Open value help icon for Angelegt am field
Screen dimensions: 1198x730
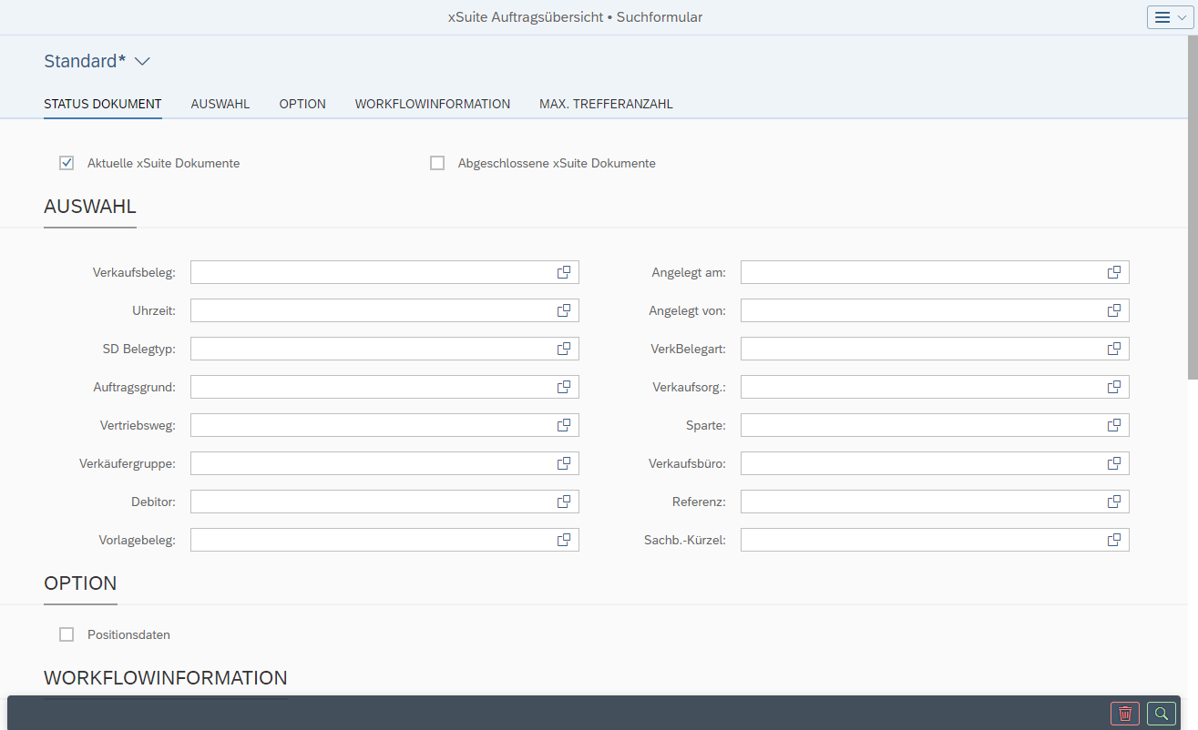[1113, 272]
